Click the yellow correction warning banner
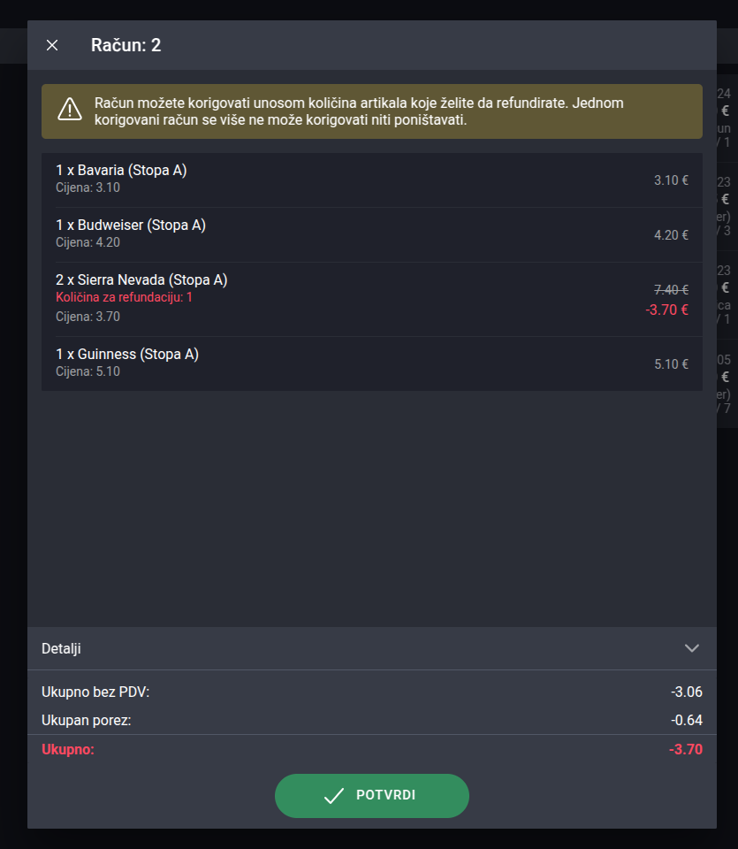Image resolution: width=738 pixels, height=849 pixels. 372,111
